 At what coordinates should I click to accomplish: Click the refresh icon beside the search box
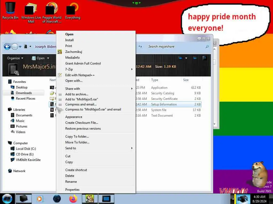[x=140, y=46]
